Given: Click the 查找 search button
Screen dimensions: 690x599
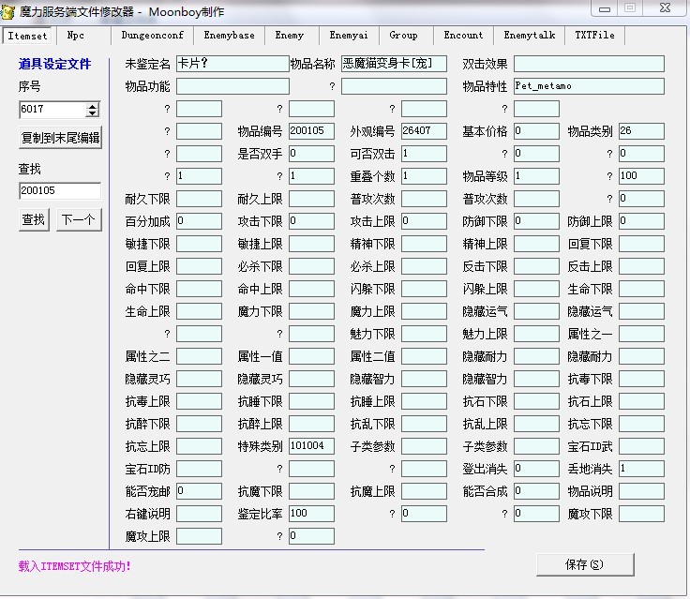Looking at the screenshot, I should [34, 220].
